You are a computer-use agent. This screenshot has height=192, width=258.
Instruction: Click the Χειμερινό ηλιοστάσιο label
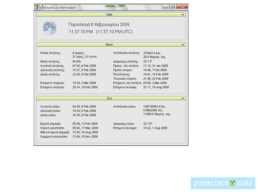(54, 136)
